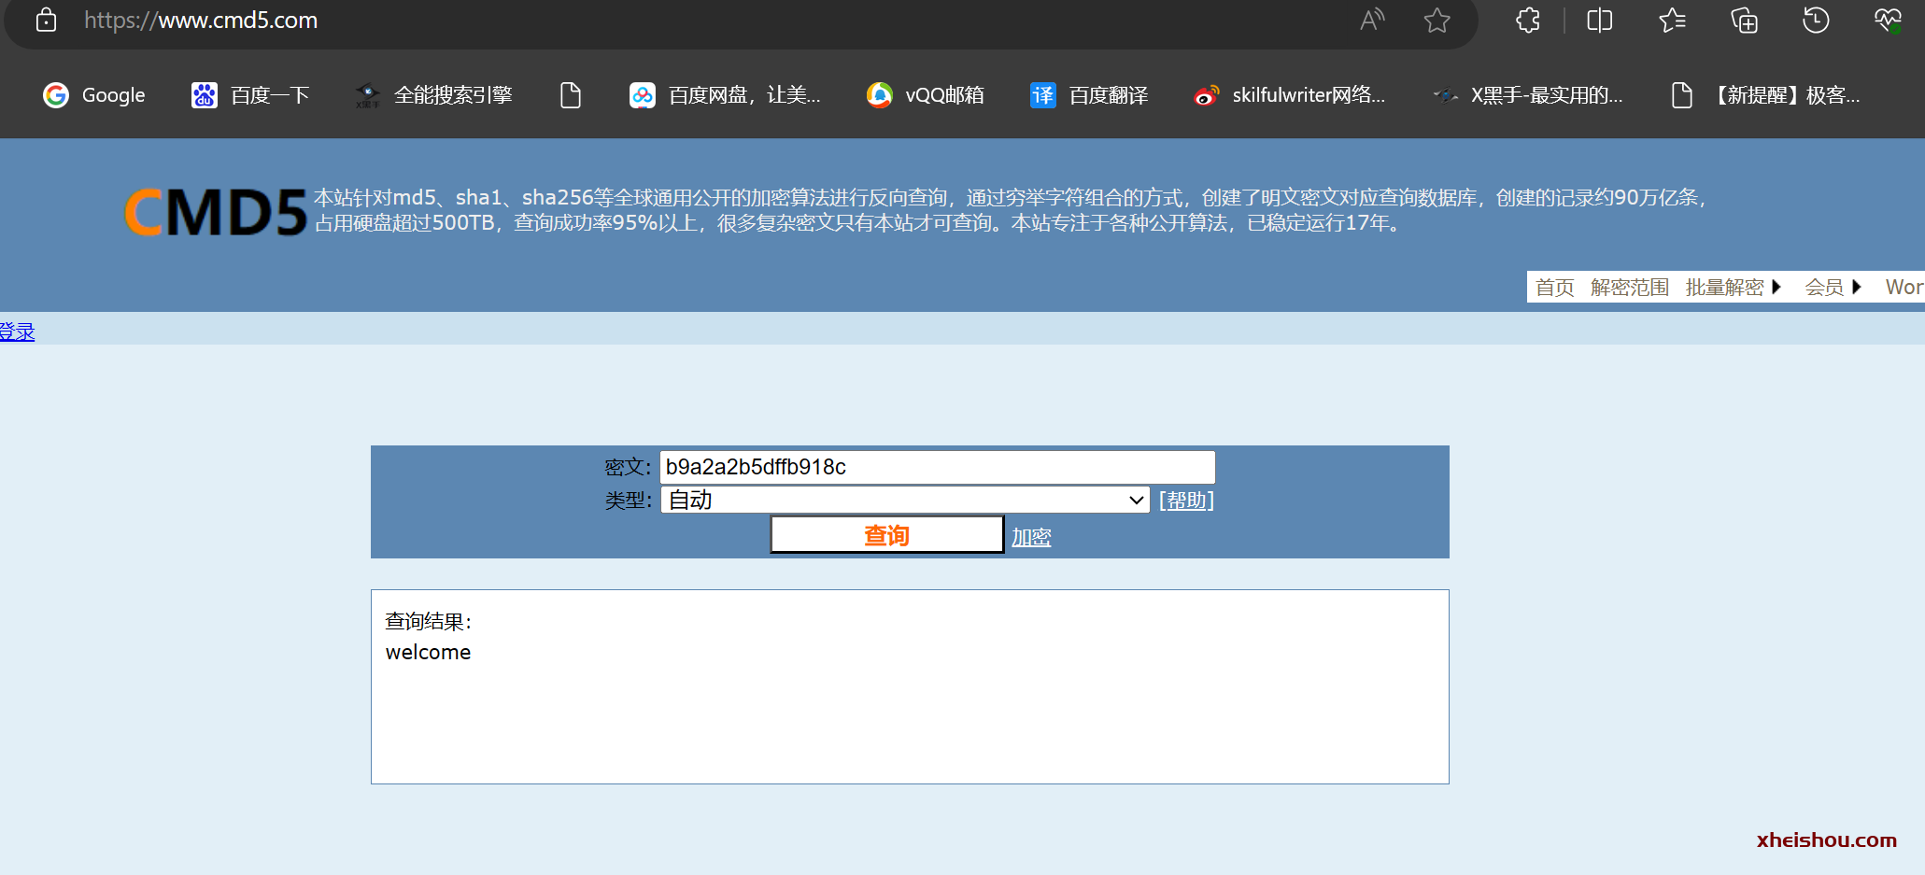Click the [帮助] link
The image size is (1925, 875).
(1186, 501)
